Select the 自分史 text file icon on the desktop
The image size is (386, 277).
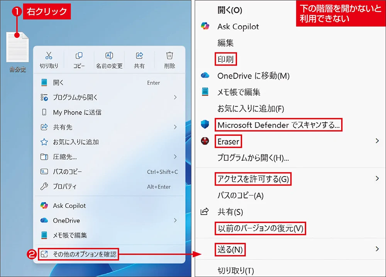17,47
